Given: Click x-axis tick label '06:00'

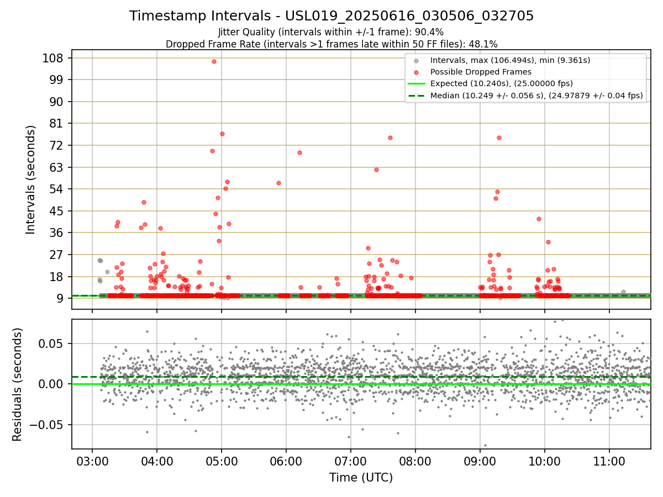Looking at the screenshot, I should coord(286,461).
